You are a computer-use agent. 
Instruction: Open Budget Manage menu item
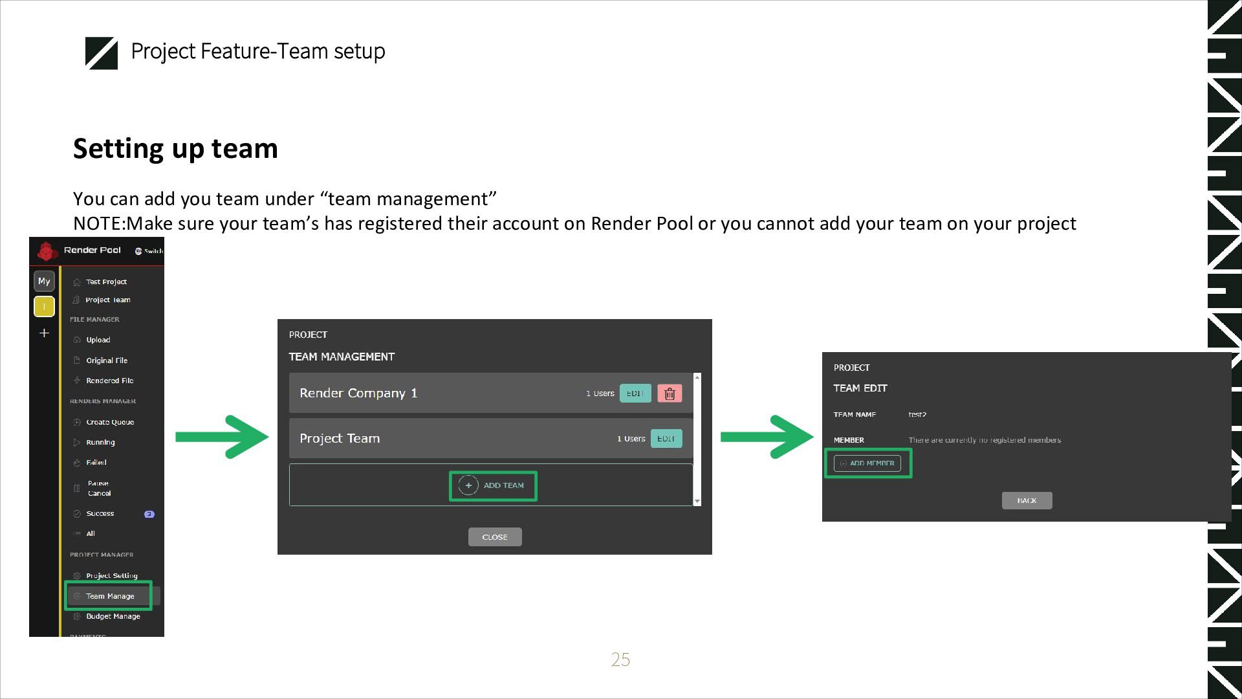click(x=113, y=616)
